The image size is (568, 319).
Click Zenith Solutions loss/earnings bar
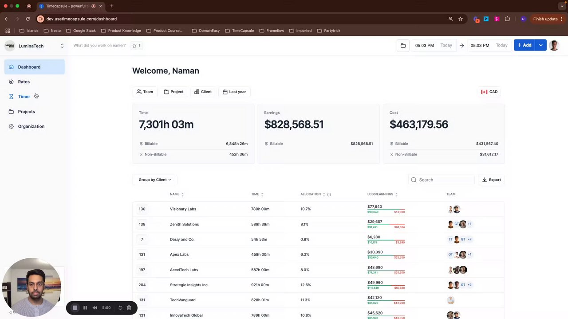coord(386,225)
